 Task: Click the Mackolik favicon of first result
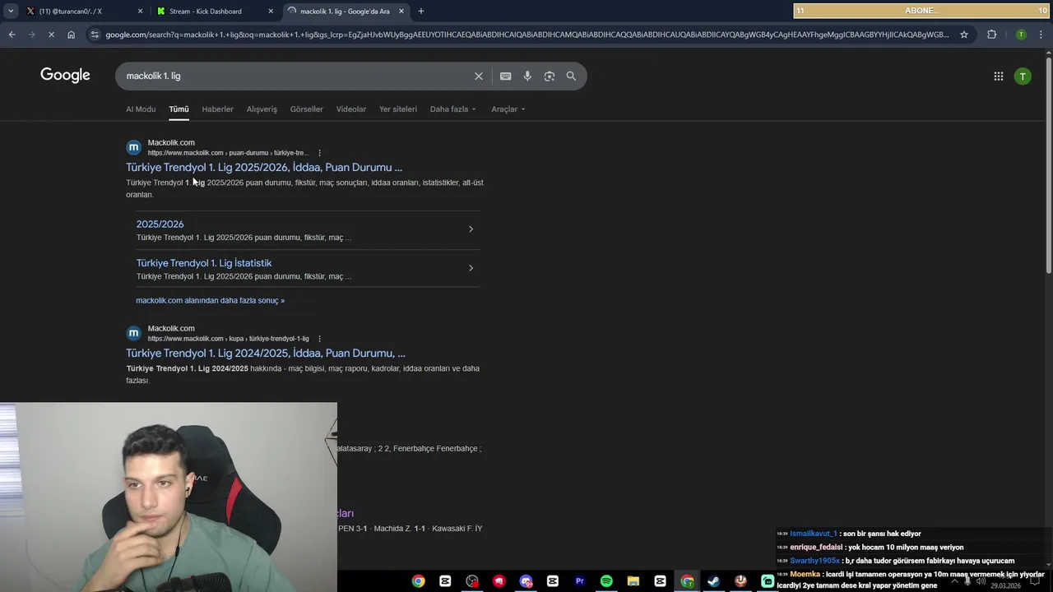[x=133, y=148]
